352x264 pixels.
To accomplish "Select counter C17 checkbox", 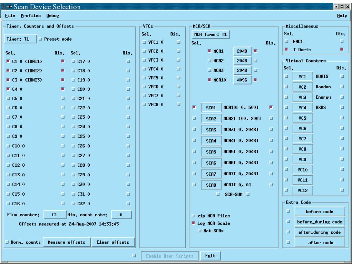I will coord(74,61).
